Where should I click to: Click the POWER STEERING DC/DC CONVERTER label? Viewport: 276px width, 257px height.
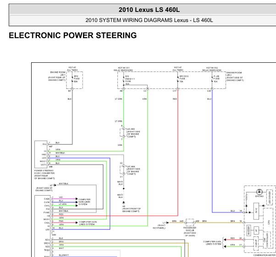pyautogui.click(x=44, y=175)
